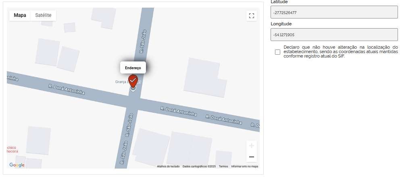Open 'Atalhos do teclado' shortcuts

pos(168,167)
